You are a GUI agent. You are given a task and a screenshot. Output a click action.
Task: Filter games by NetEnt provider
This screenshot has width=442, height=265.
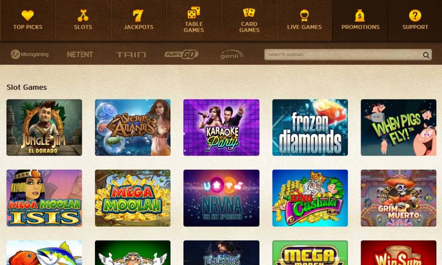pyautogui.click(x=80, y=54)
